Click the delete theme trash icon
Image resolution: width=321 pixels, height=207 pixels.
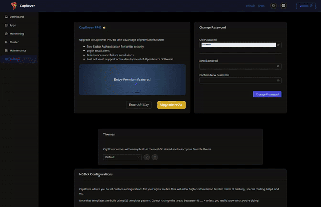(x=155, y=157)
